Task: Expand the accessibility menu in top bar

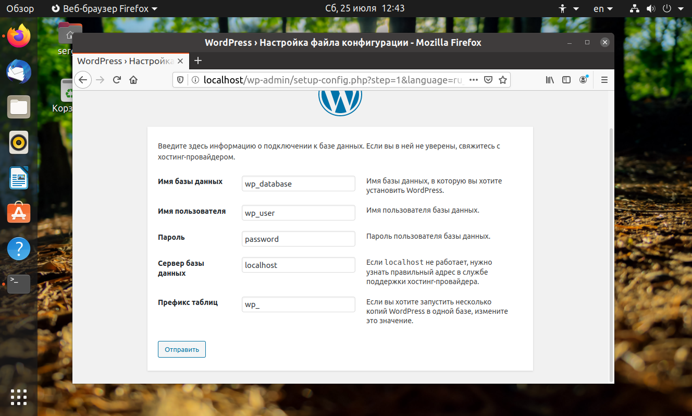Action: (569, 9)
